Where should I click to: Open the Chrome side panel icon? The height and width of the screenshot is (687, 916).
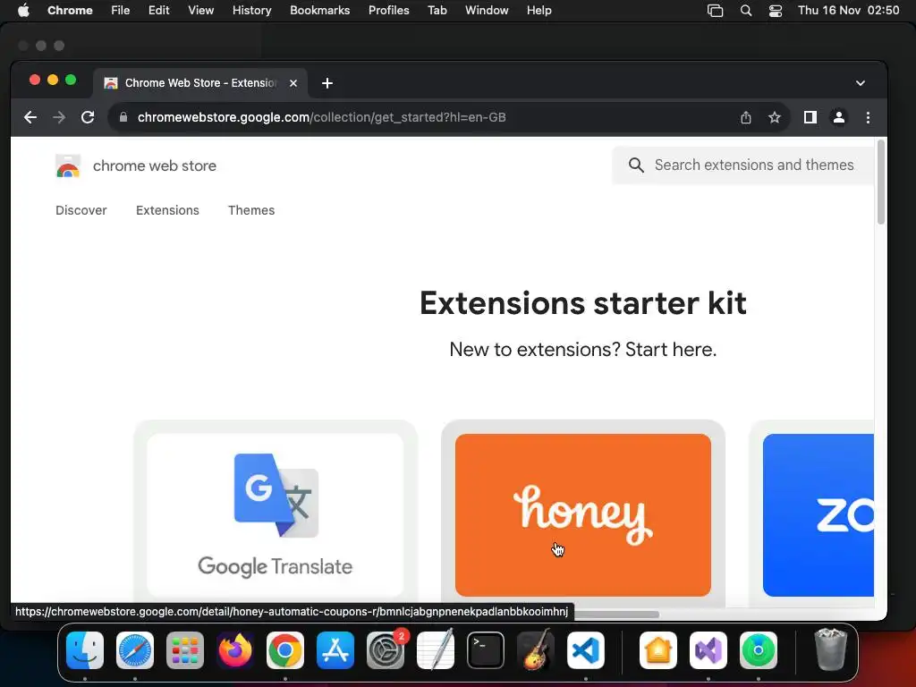(x=810, y=117)
